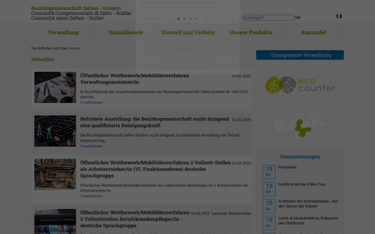Submit search with the >> arrow button
The width and height of the screenshot is (375, 234).
coord(297,17)
